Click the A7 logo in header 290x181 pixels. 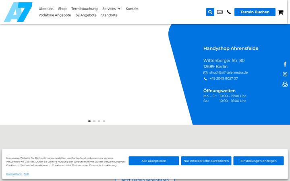coord(18,12)
